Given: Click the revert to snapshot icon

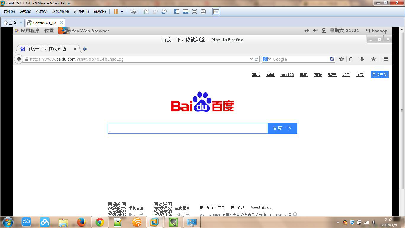Looking at the screenshot, I should 155,12.
